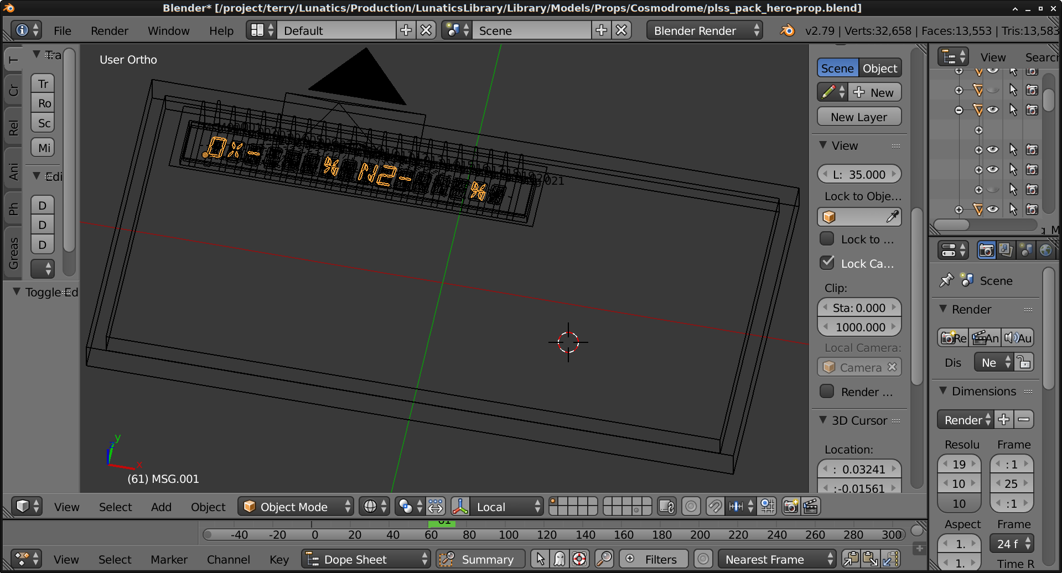Click the New Layer button
The image size is (1062, 573).
858,117
